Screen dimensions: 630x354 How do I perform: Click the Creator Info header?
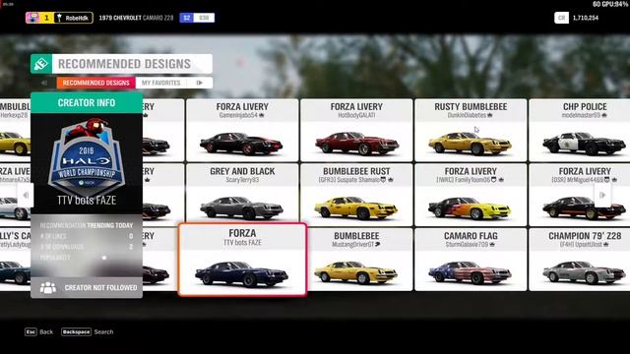pyautogui.click(x=87, y=102)
